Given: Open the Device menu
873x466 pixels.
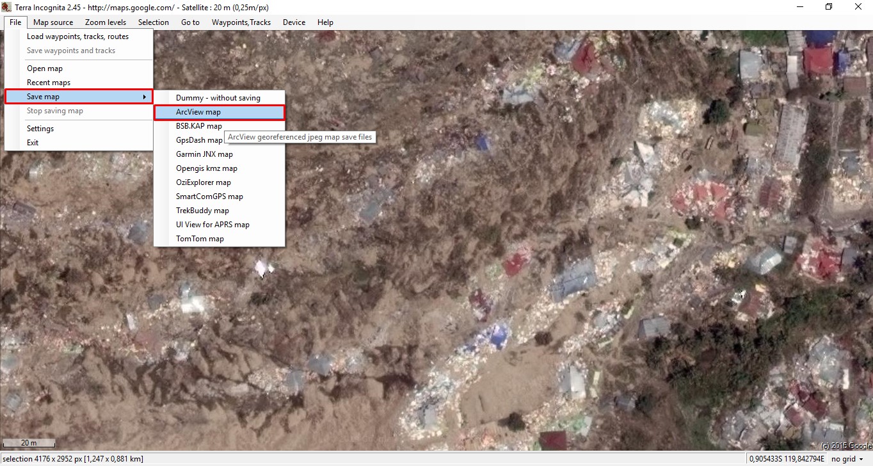Looking at the screenshot, I should pyautogui.click(x=294, y=22).
